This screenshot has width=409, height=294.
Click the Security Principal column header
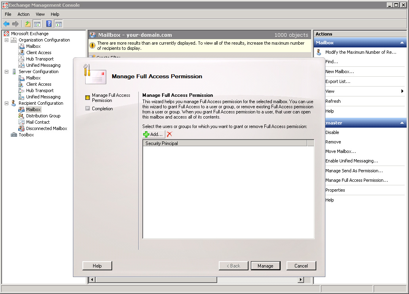225,143
